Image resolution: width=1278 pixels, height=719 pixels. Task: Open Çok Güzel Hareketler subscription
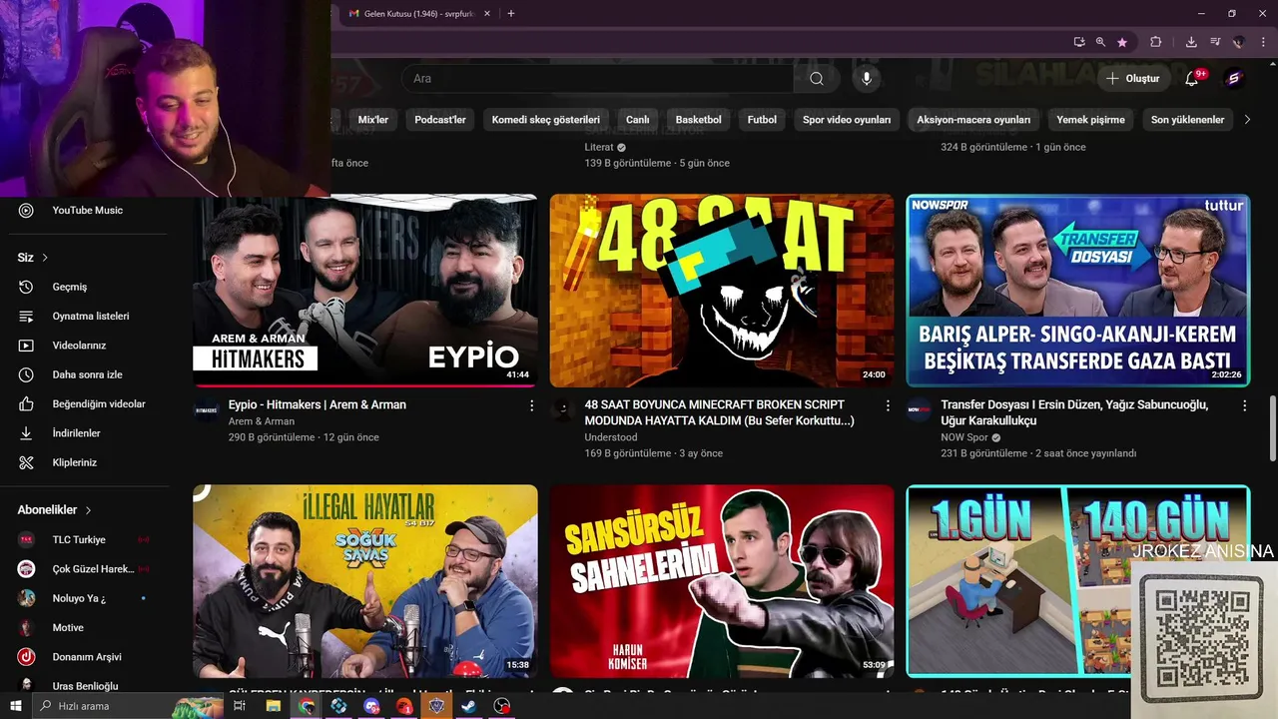(93, 569)
